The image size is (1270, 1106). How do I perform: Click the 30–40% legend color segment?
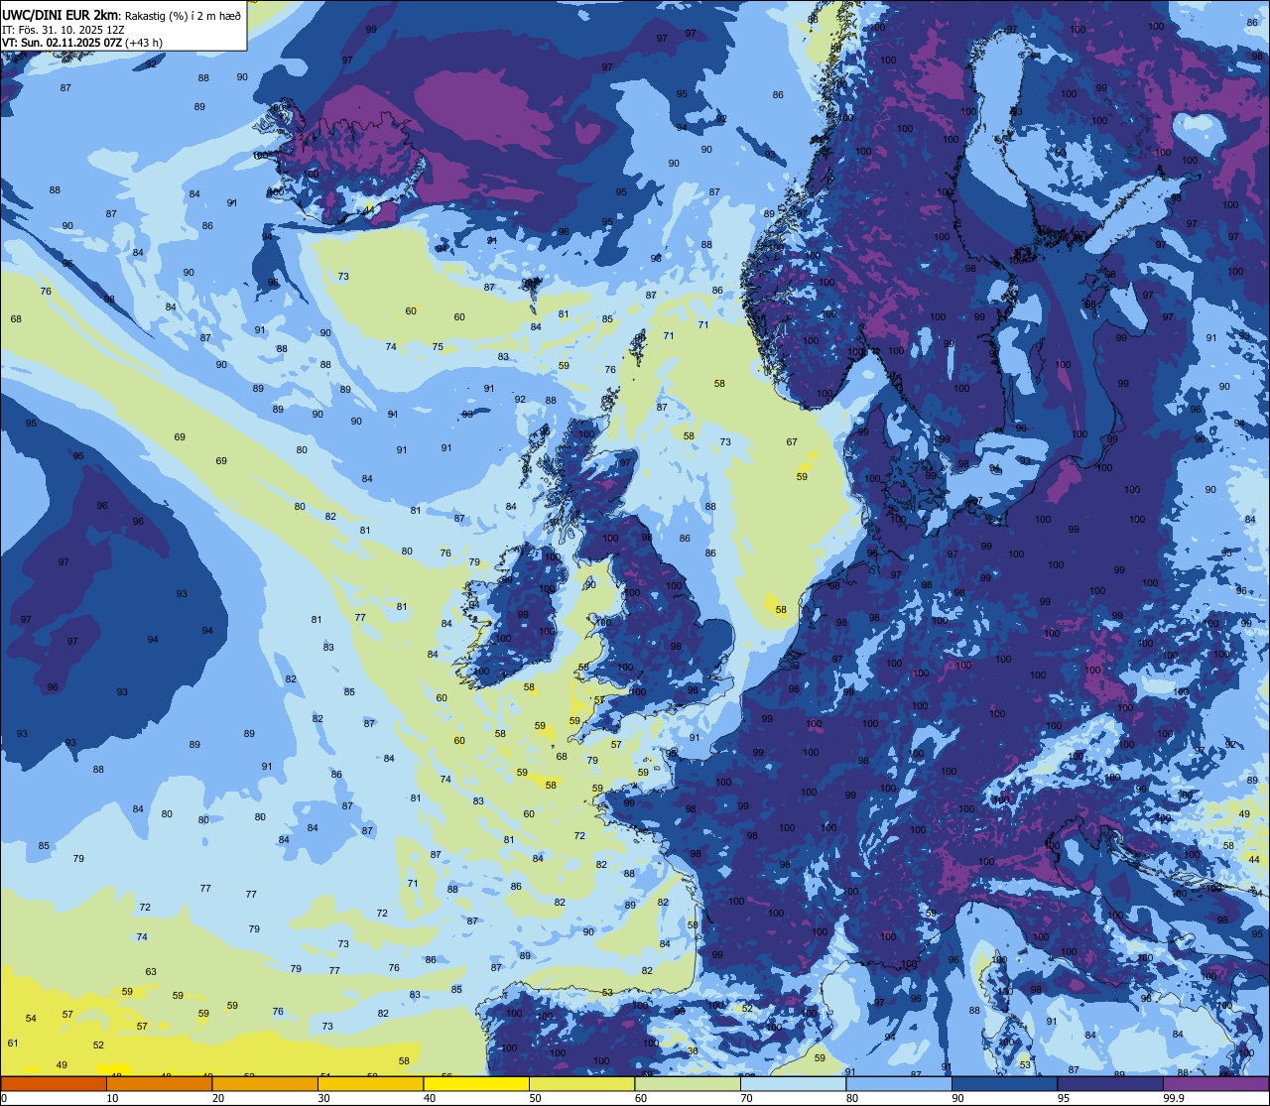[370, 1083]
